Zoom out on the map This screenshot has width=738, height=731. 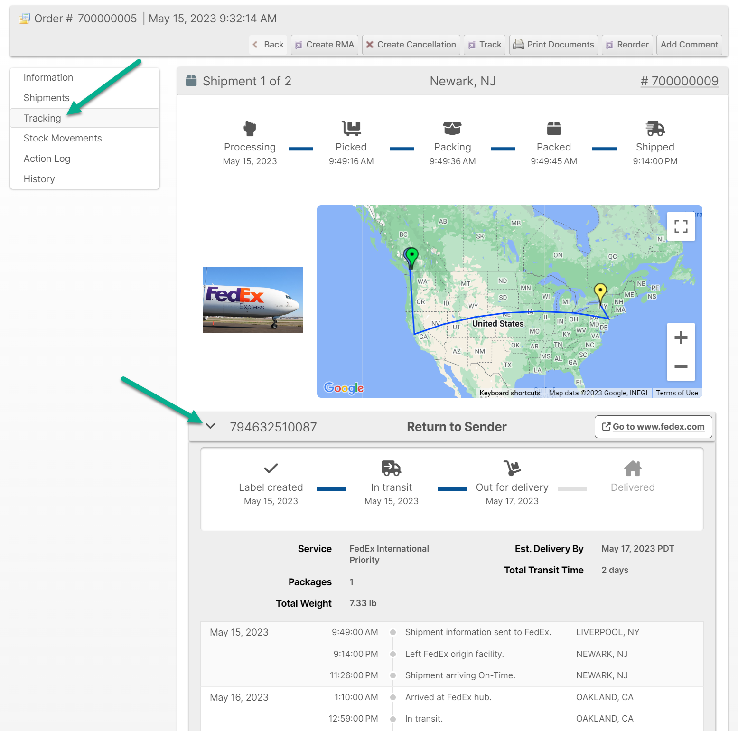pos(681,366)
